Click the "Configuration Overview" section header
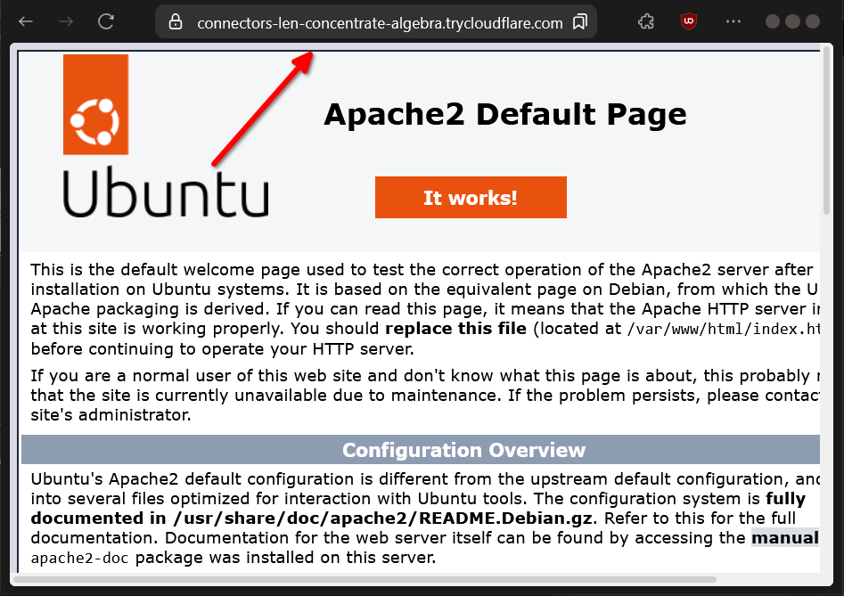The width and height of the screenshot is (844, 596). [x=464, y=450]
